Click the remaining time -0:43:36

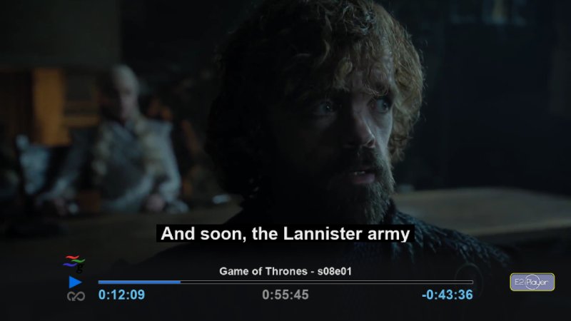[x=448, y=295]
